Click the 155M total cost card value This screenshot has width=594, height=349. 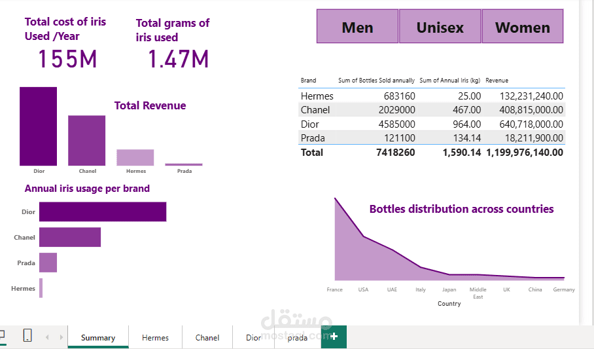coord(67,60)
